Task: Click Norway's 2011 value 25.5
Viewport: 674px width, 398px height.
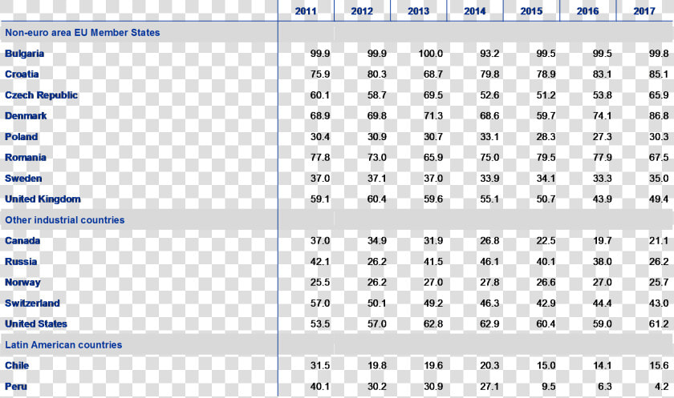Action: (x=320, y=282)
